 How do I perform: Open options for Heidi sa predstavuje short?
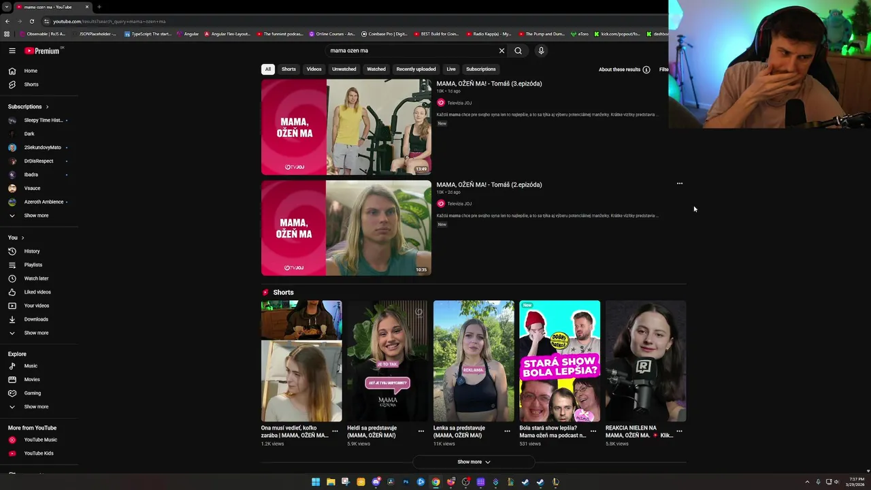click(421, 431)
